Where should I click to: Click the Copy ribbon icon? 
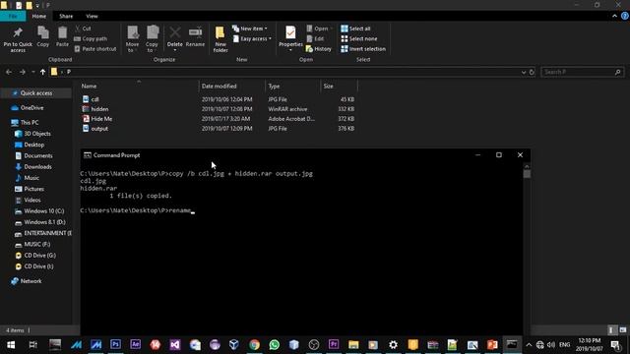tap(43, 37)
